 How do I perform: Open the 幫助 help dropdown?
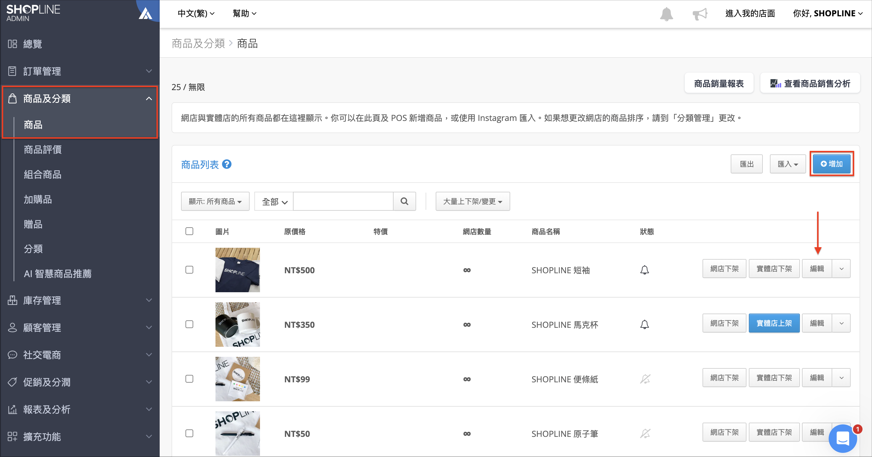(x=244, y=14)
